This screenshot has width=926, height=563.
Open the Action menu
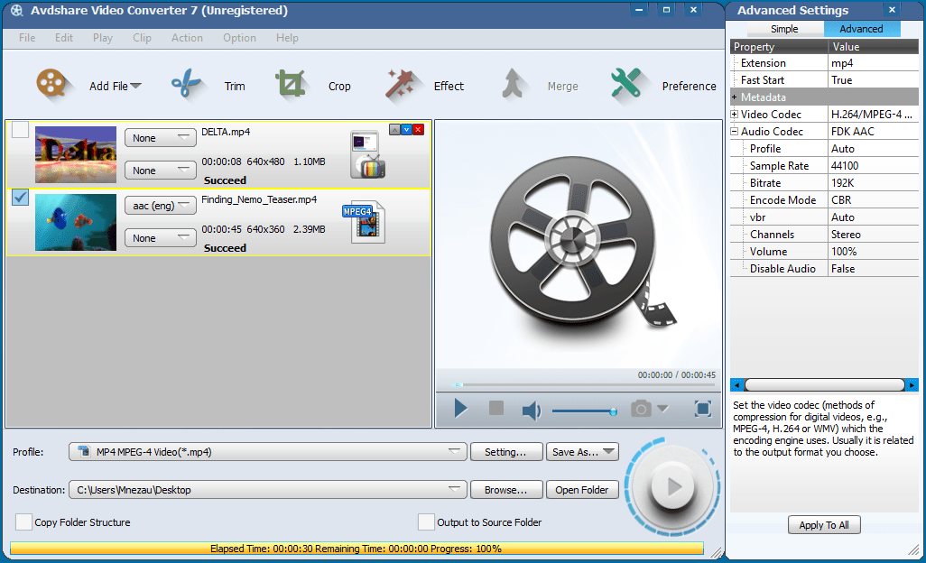point(187,38)
